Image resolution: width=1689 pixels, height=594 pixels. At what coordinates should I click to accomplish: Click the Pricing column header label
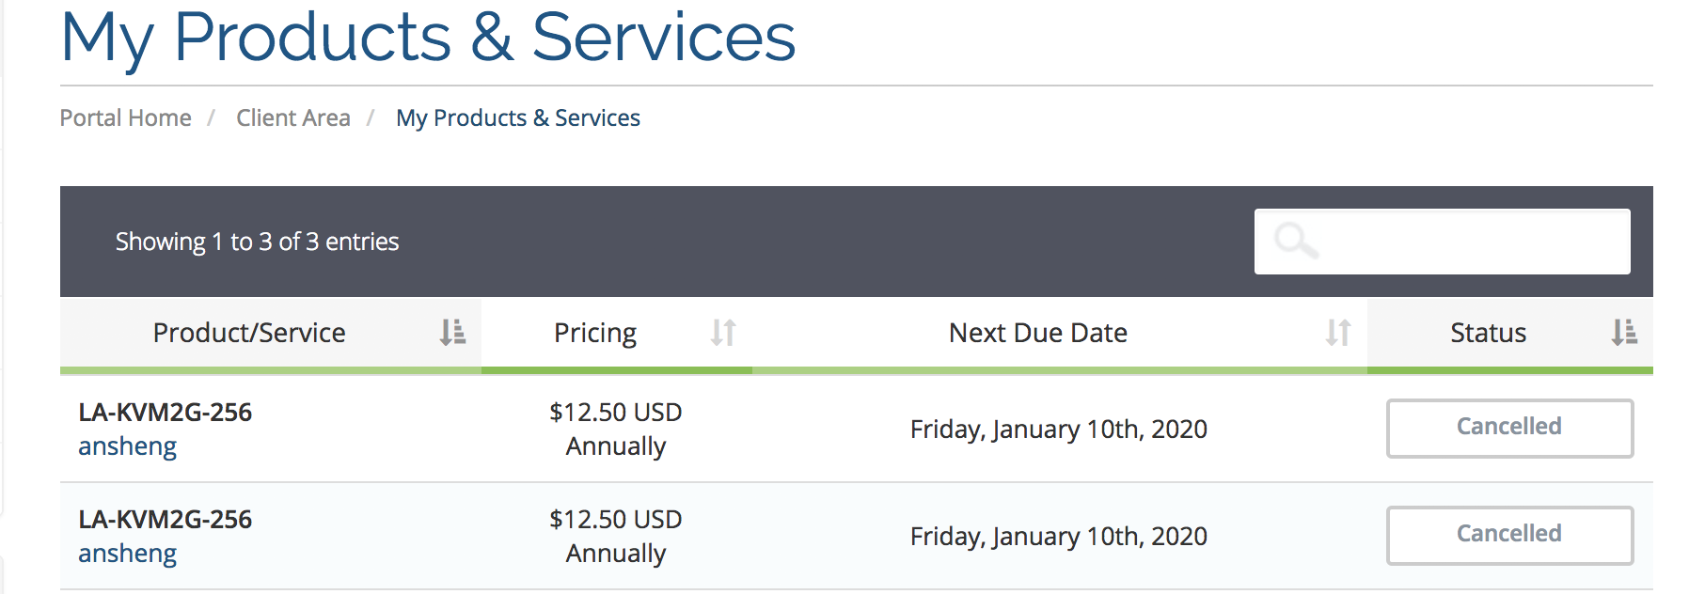[595, 333]
